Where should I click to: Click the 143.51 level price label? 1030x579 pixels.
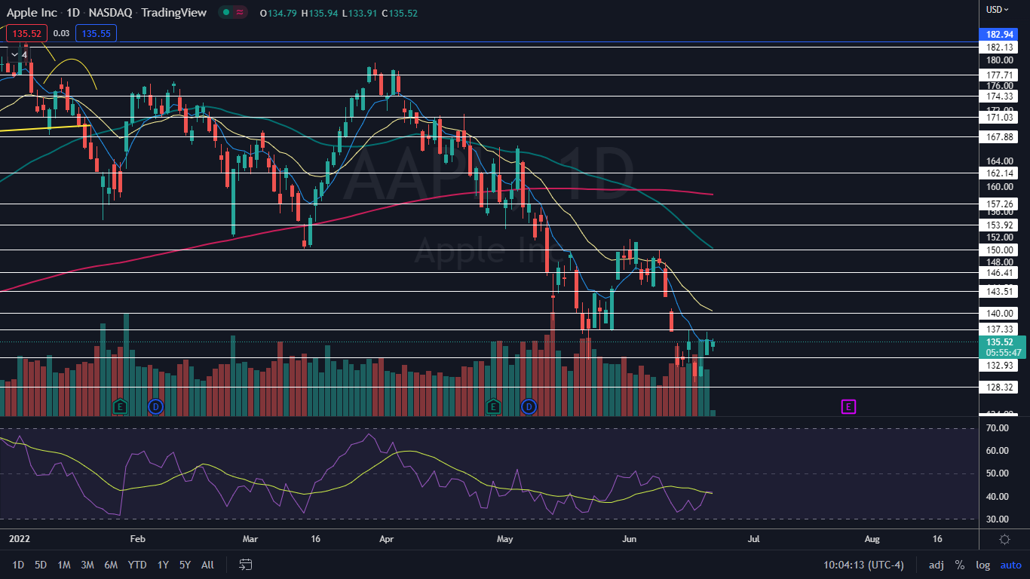coord(999,291)
